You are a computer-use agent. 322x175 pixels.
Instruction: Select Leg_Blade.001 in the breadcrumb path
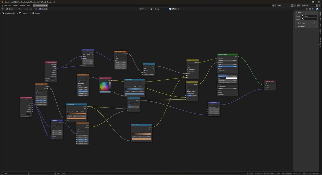click(x=10, y=13)
